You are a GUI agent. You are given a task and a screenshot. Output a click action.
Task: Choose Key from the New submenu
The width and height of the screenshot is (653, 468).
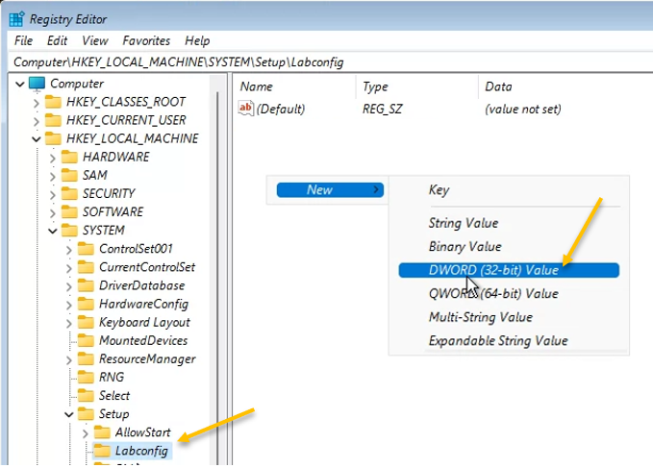[439, 190]
